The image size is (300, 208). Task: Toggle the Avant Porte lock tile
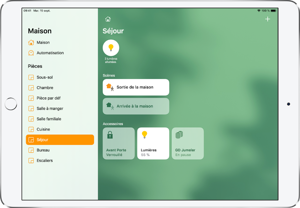(x=119, y=143)
